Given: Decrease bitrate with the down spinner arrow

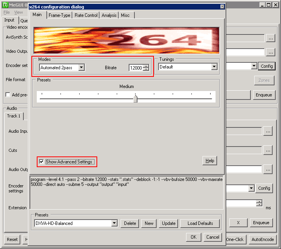Looking at the screenshot, I should click(x=146, y=69).
